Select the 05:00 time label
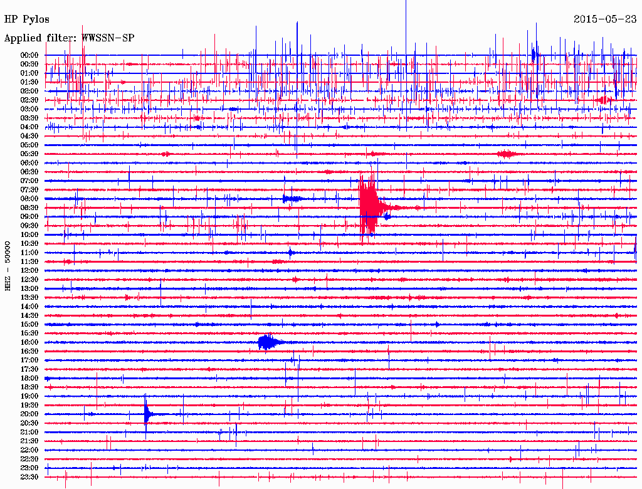This screenshot has height=489, width=642. (29, 145)
